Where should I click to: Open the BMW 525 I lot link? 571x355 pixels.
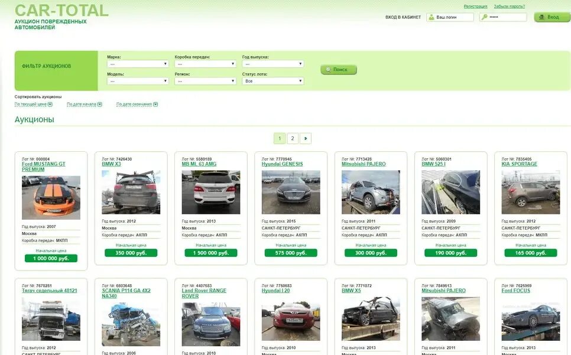[x=433, y=164]
